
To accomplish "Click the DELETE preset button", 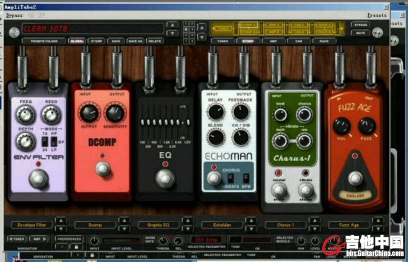I will (x=155, y=41).
